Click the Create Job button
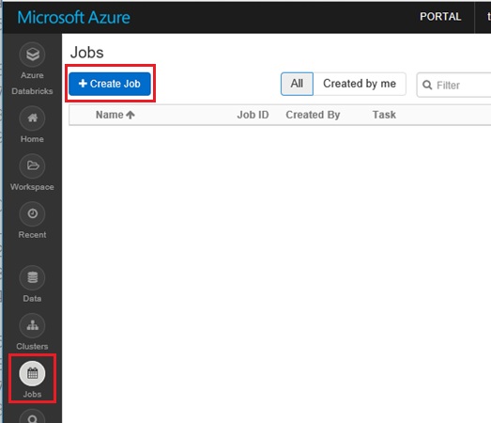The image size is (491, 423). pyautogui.click(x=110, y=84)
